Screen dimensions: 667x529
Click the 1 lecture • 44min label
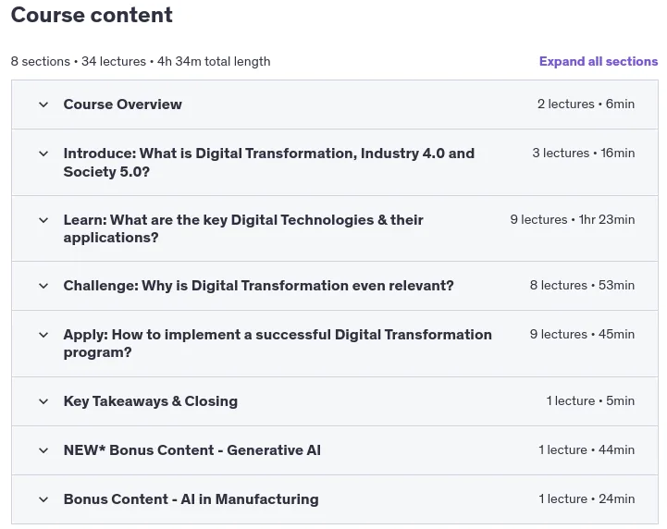tap(587, 449)
